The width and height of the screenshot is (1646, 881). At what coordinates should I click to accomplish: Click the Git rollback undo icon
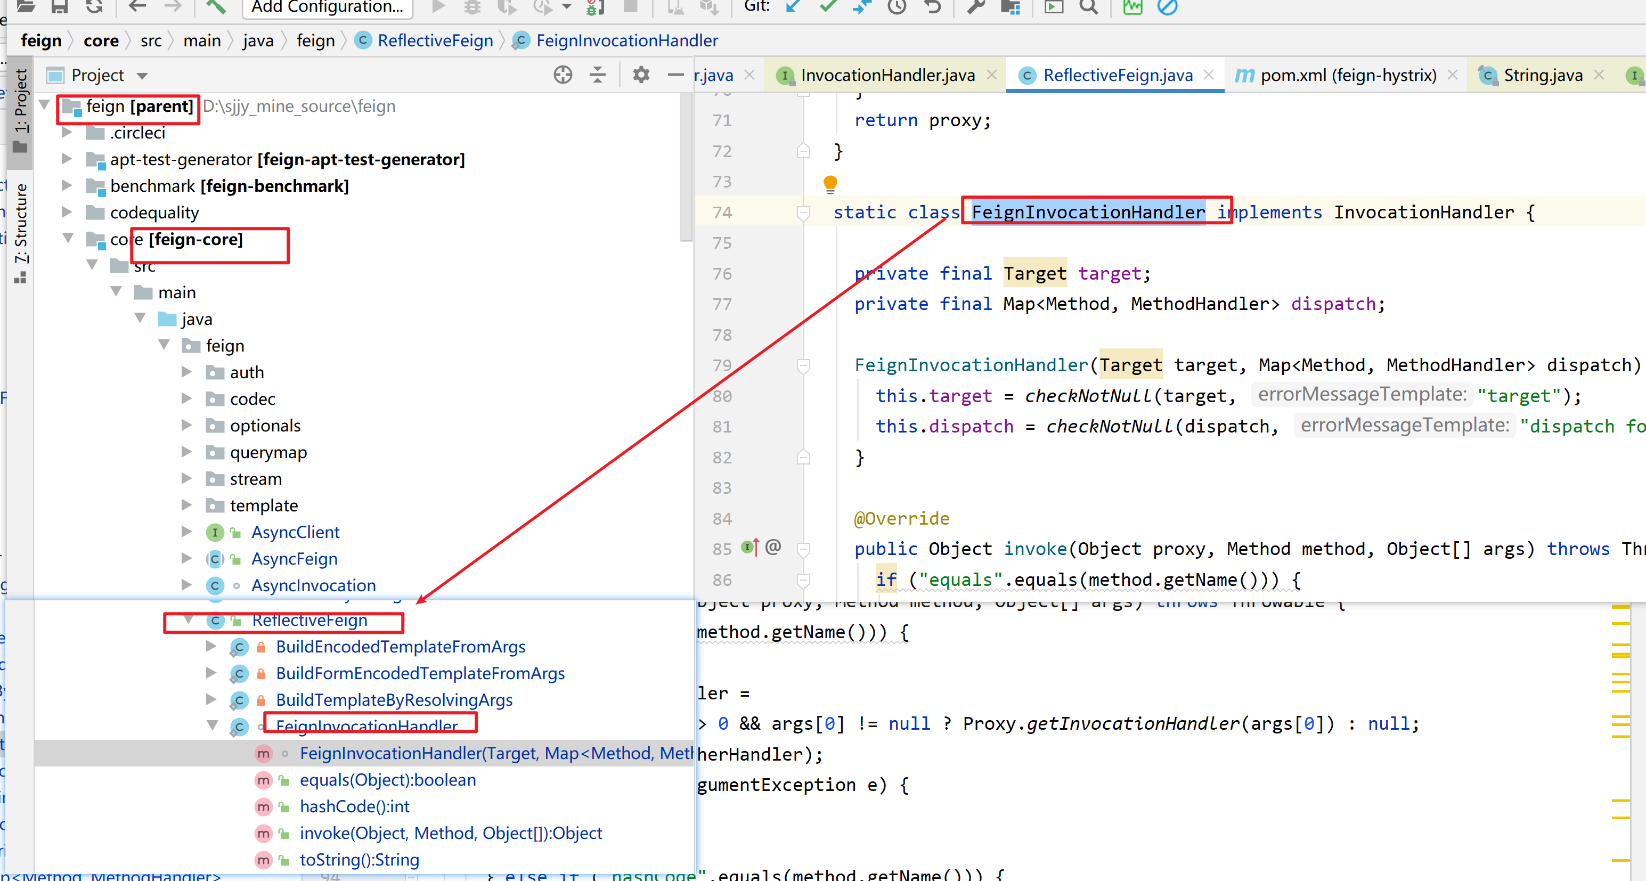[x=933, y=6]
